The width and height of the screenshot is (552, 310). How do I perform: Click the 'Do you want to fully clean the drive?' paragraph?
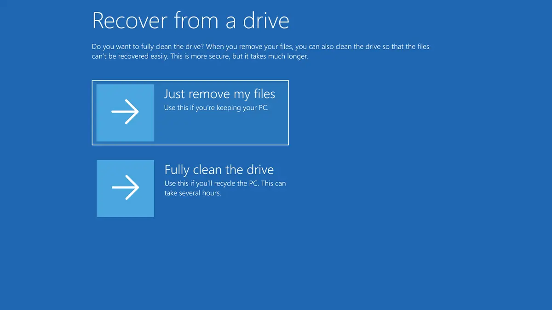point(261,51)
